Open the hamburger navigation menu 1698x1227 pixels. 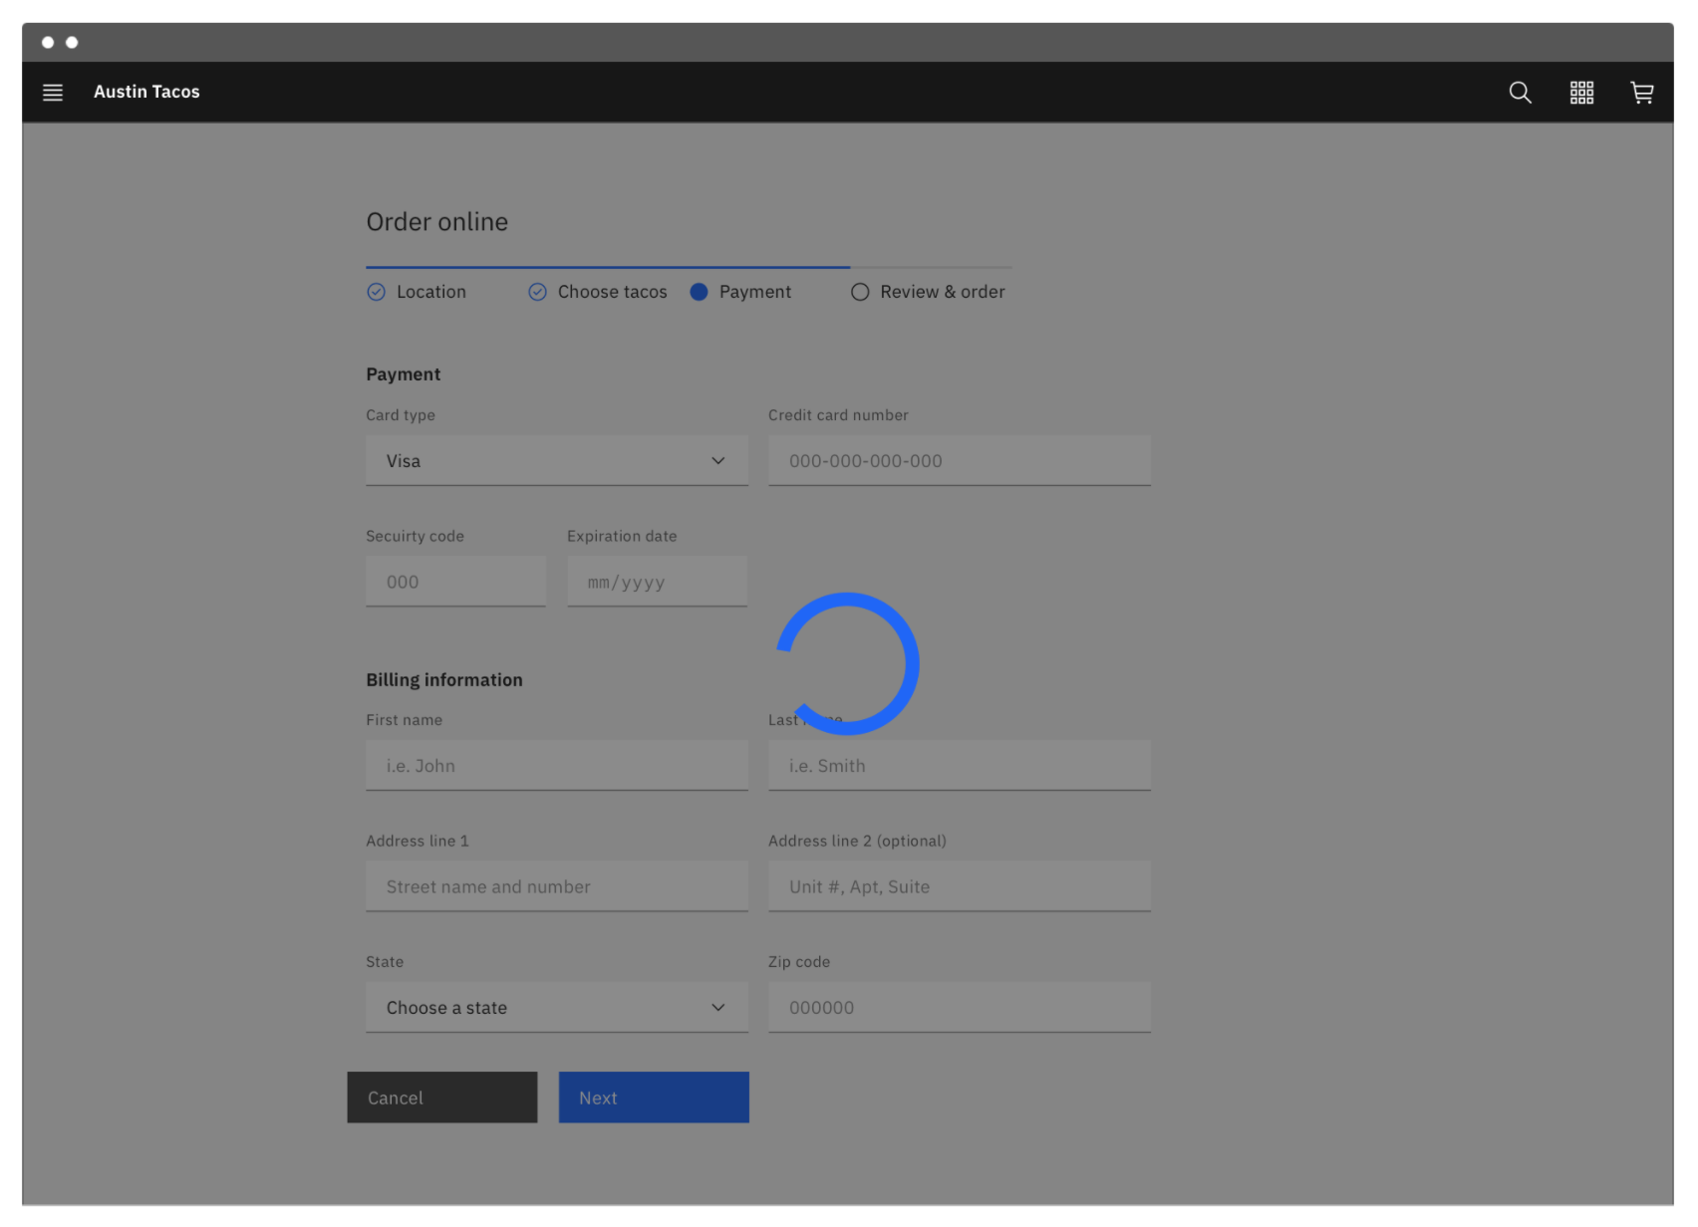(52, 92)
